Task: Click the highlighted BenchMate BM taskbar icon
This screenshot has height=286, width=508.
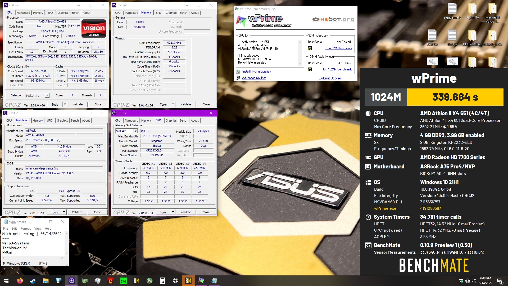Action: [x=188, y=281]
